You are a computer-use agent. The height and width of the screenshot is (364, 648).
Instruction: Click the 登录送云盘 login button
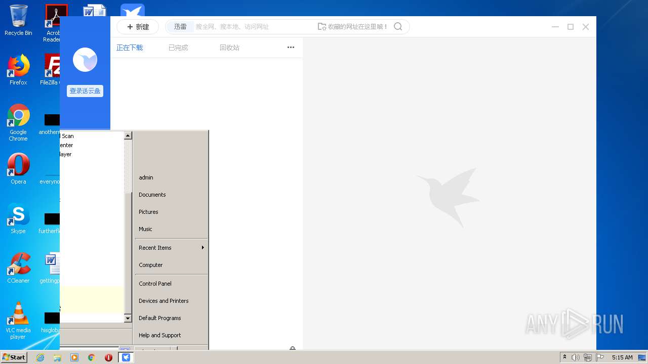pos(85,91)
